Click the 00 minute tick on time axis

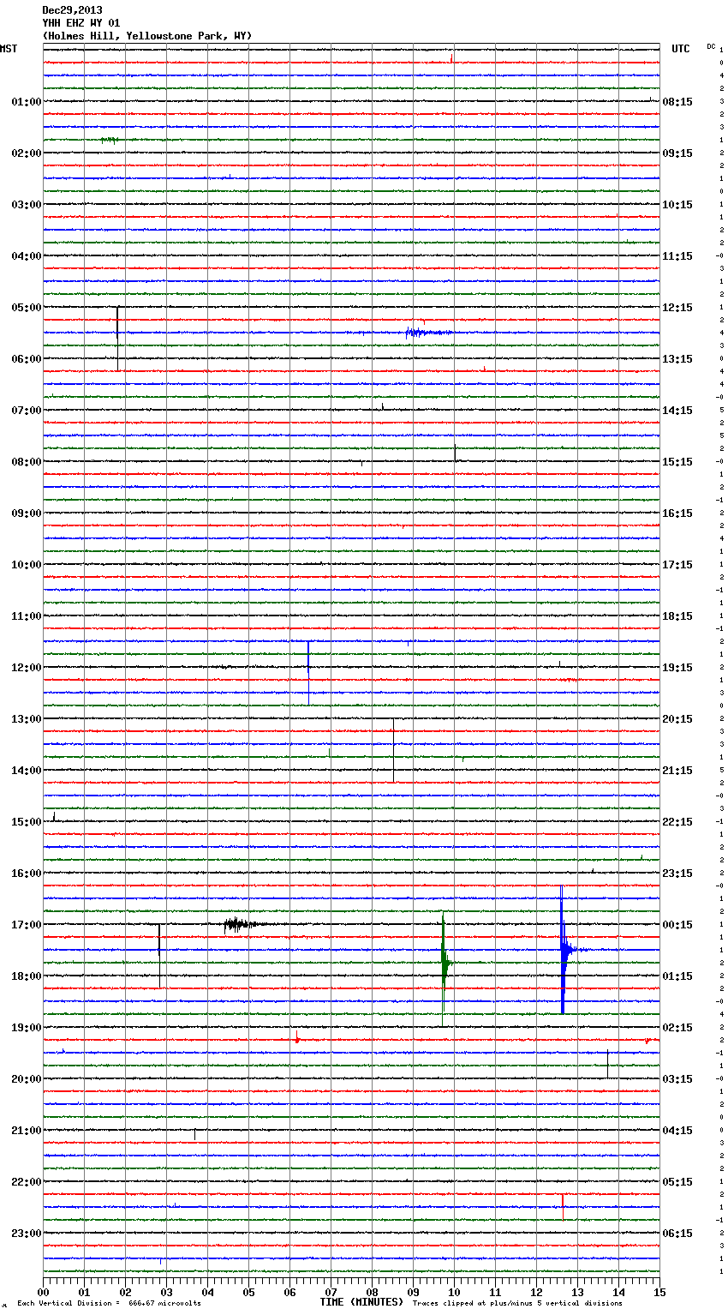43,1292
